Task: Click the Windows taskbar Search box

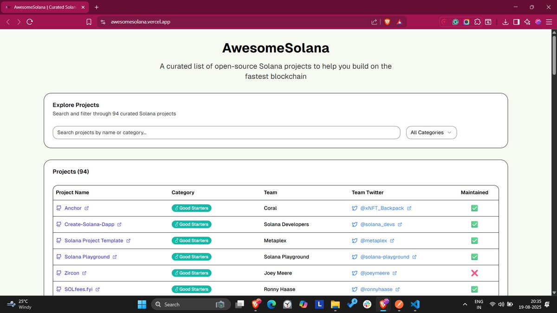Action: (x=190, y=304)
